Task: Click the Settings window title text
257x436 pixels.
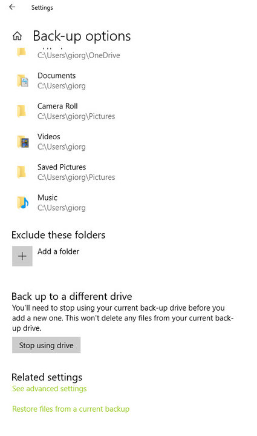Action: click(42, 7)
